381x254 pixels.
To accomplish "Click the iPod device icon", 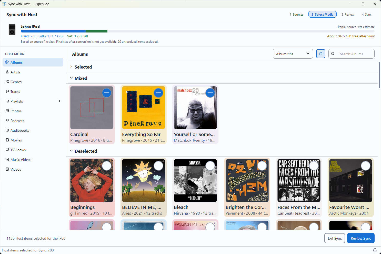I will tap(12, 30).
